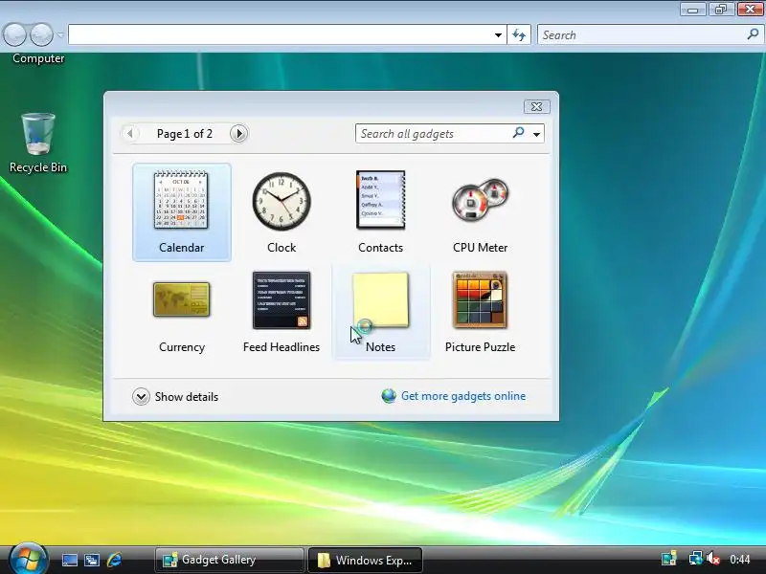Click the network tray icon
The image size is (766, 574).
tap(695, 560)
